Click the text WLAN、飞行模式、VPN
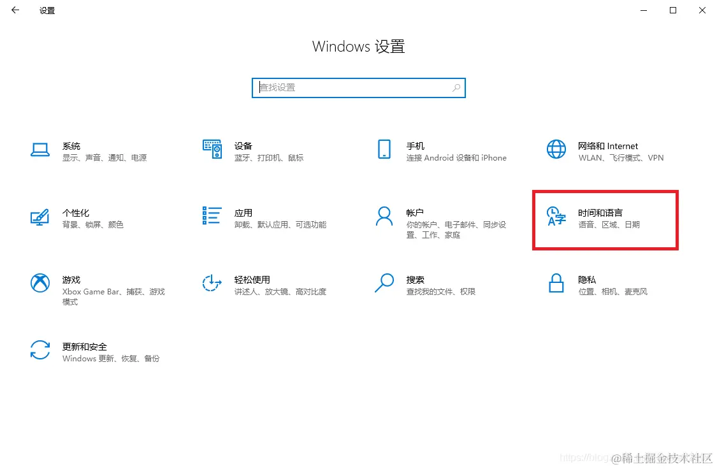The image size is (717, 469). coord(621,157)
